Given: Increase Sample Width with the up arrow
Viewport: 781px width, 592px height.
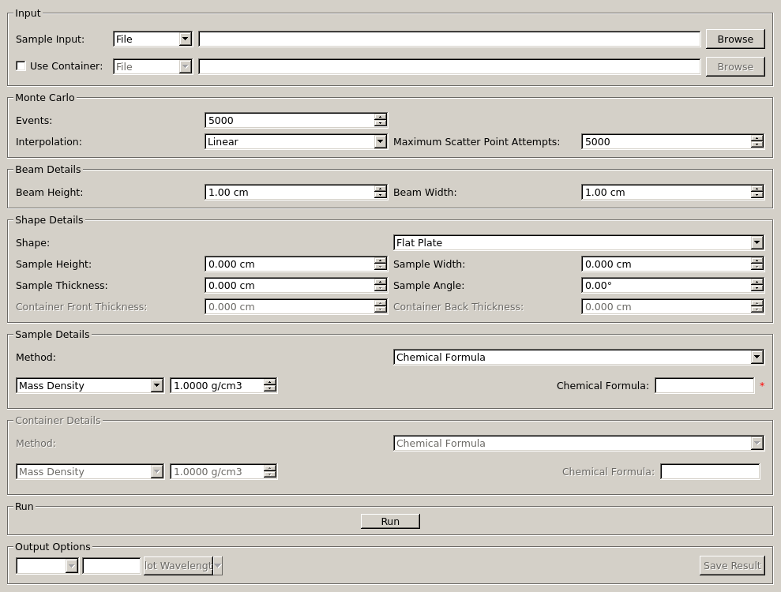Looking at the screenshot, I should tap(757, 260).
